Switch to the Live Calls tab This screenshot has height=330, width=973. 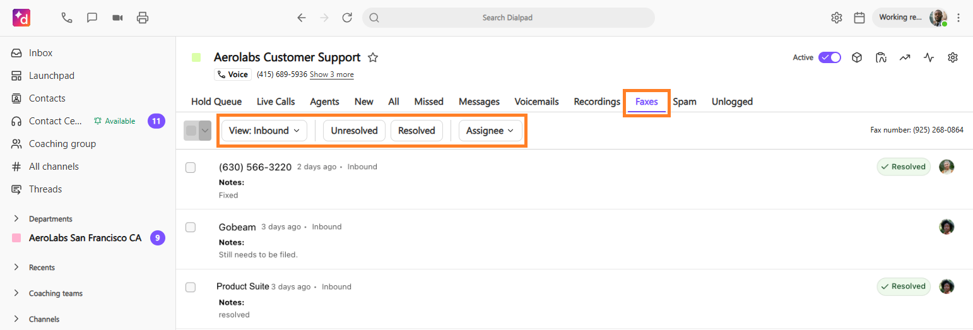(x=276, y=102)
